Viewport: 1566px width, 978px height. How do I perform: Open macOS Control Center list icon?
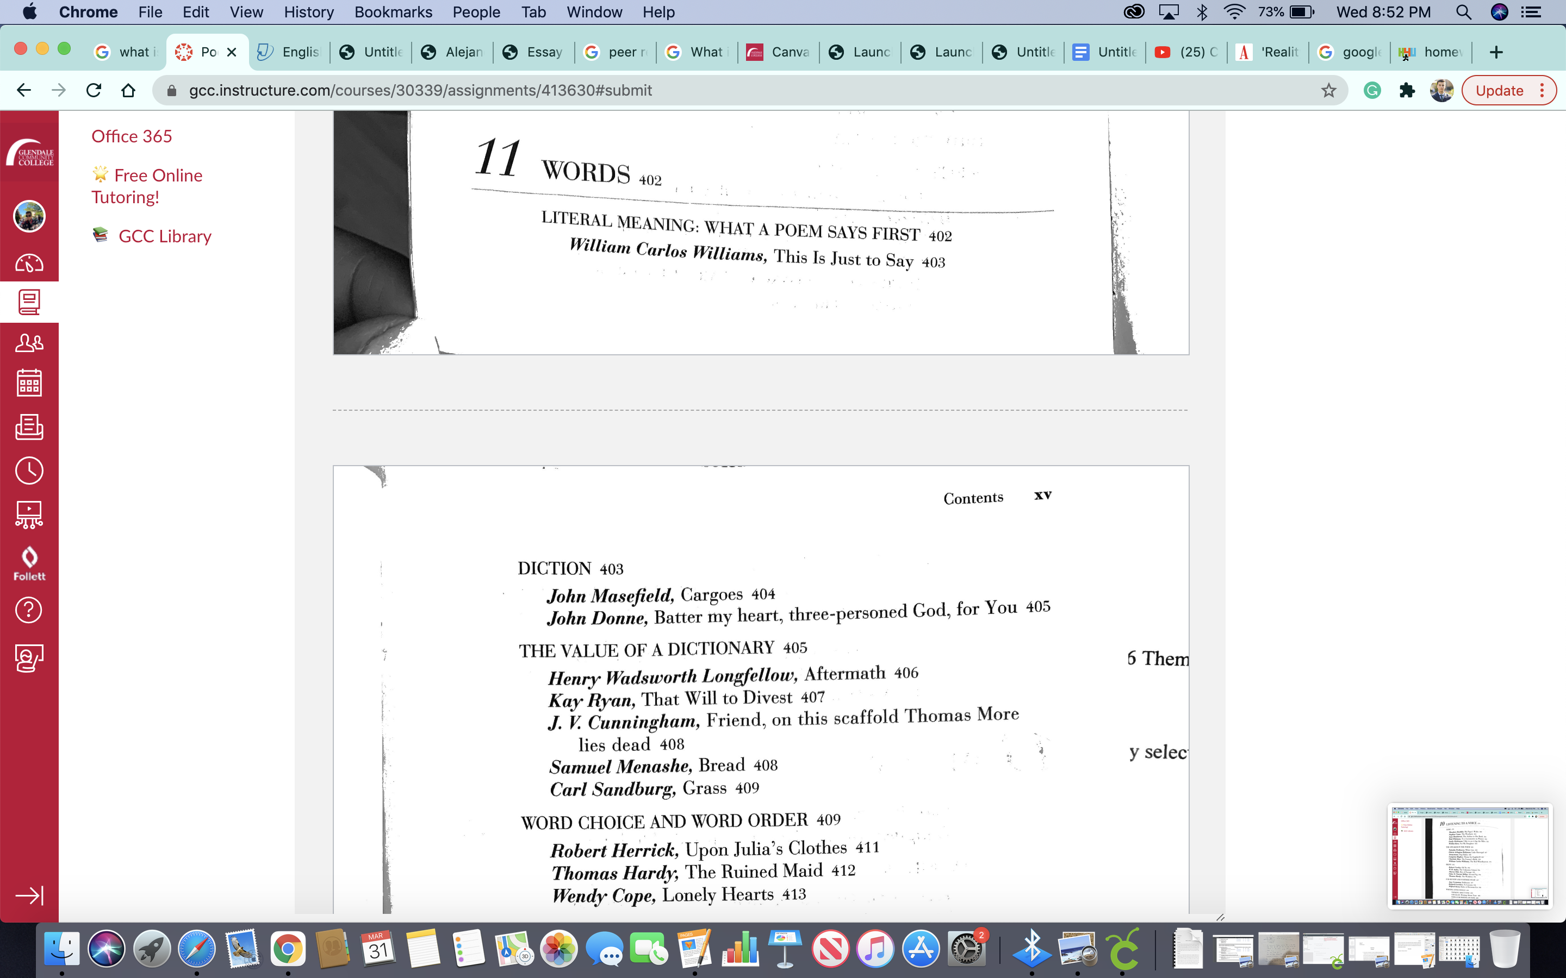point(1531,12)
